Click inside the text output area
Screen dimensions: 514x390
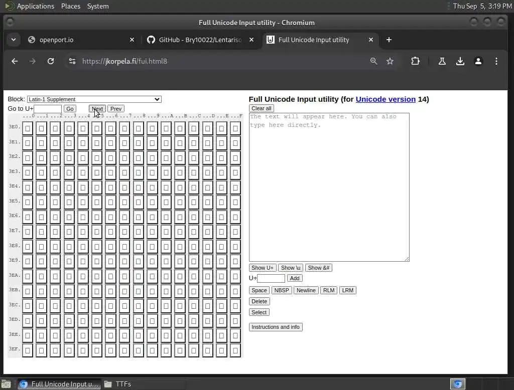[329, 187]
